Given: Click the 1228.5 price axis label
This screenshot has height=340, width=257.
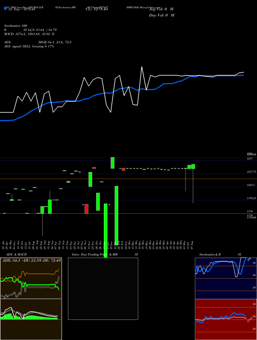Looking at the screenshot, I should pyautogui.click(x=251, y=185).
